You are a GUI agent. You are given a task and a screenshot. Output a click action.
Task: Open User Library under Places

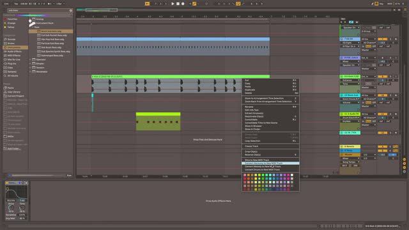[13, 92]
